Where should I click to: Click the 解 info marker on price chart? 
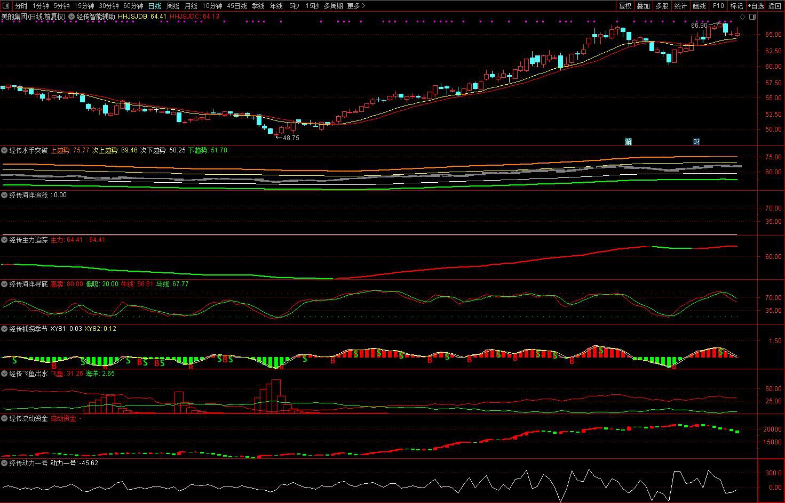coord(628,141)
